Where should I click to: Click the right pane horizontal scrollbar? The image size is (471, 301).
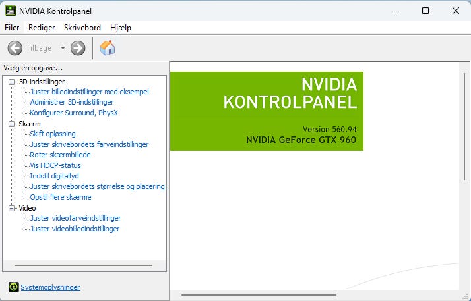(x=259, y=294)
